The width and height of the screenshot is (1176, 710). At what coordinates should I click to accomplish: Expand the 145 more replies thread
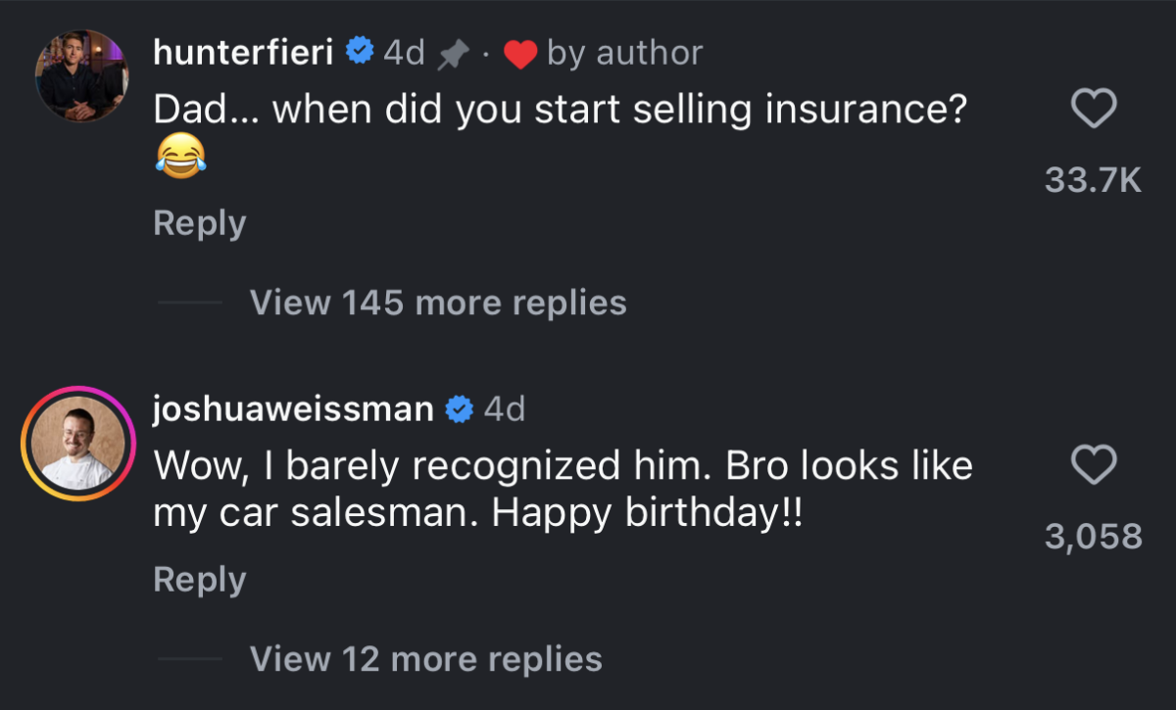tap(437, 303)
